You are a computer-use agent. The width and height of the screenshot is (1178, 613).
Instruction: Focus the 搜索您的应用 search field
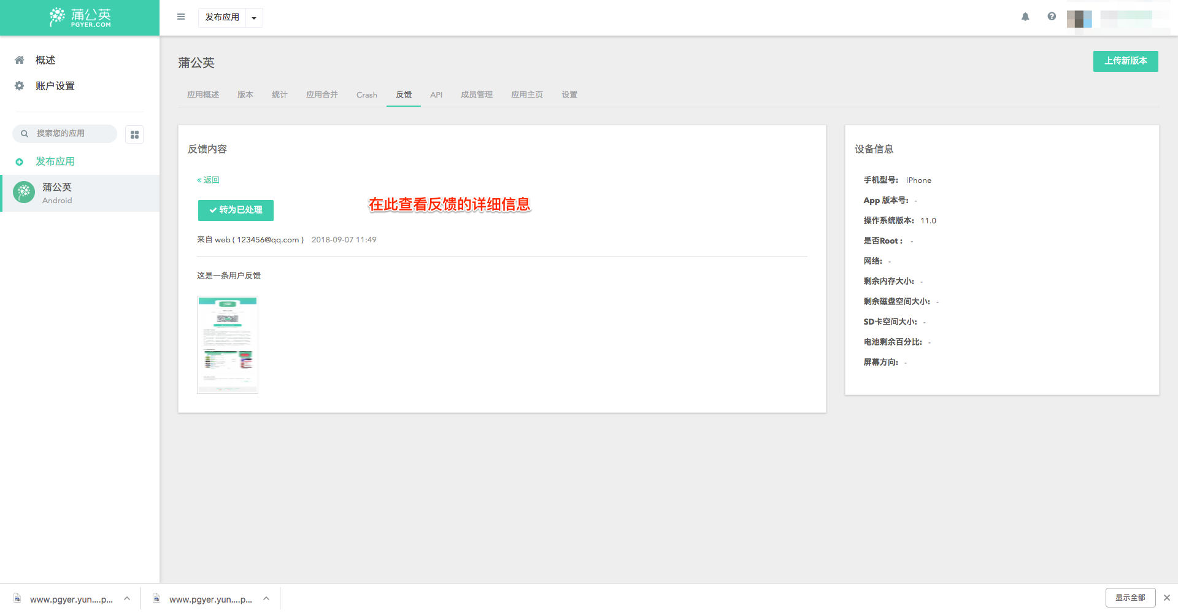tap(64, 134)
